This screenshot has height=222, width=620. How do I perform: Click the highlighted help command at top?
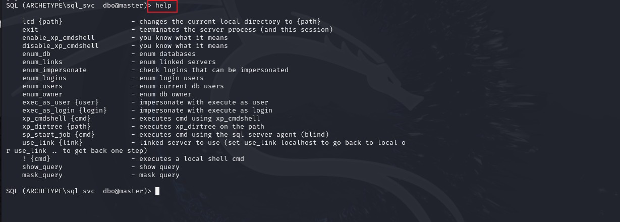(162, 6)
